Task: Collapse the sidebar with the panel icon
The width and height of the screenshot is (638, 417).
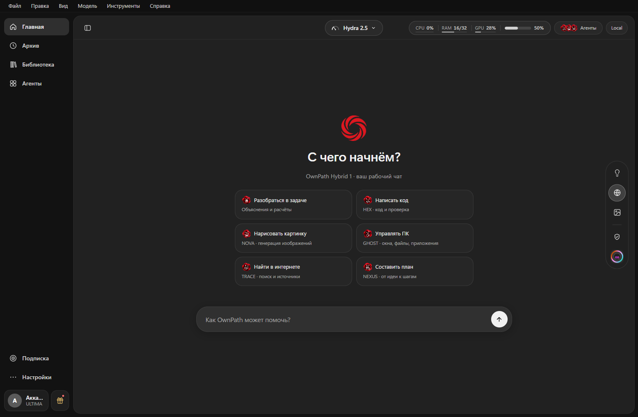Action: 88,28
